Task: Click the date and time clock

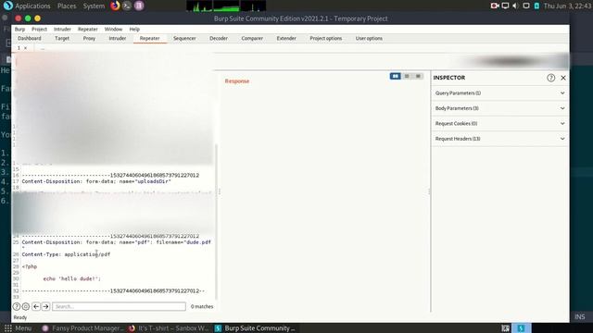Action: pyautogui.click(x=567, y=6)
